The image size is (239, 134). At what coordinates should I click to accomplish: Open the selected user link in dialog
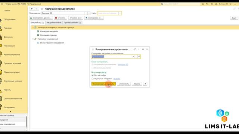tap(123, 64)
